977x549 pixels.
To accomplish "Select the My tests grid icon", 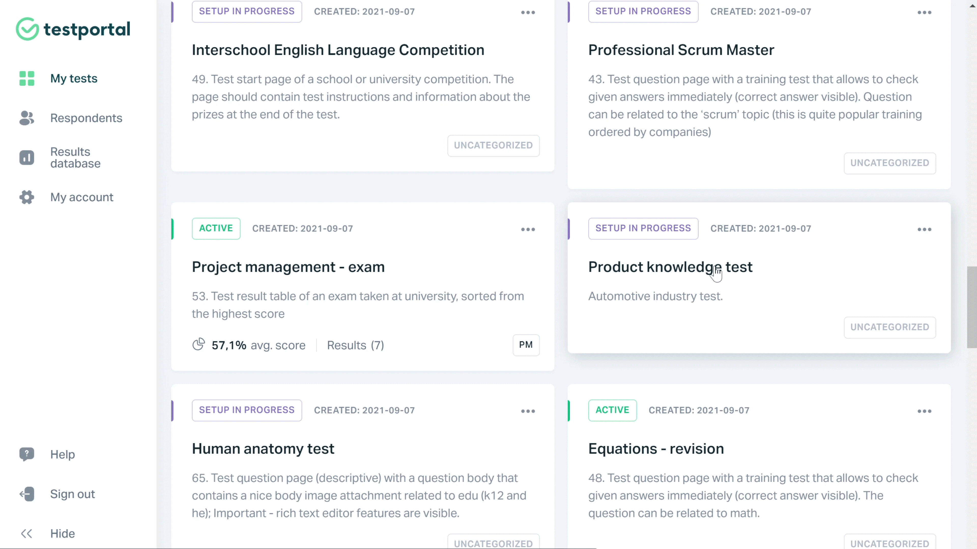I will click(26, 79).
